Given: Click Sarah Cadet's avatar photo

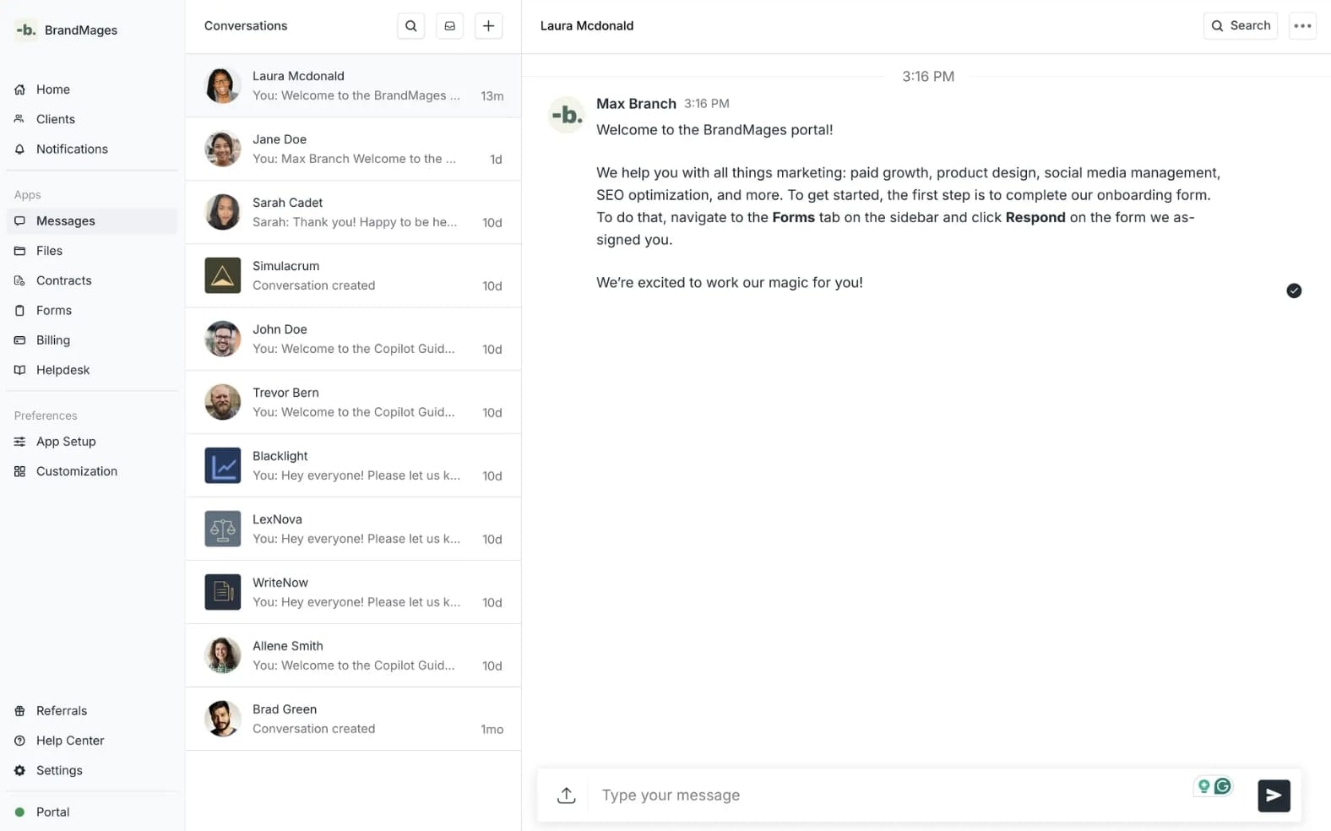Looking at the screenshot, I should [x=223, y=213].
